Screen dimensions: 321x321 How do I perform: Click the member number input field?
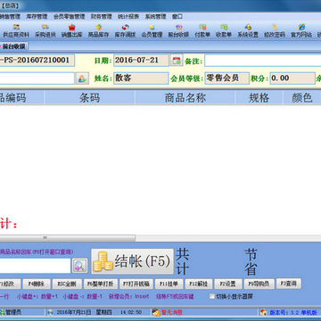click(37, 78)
